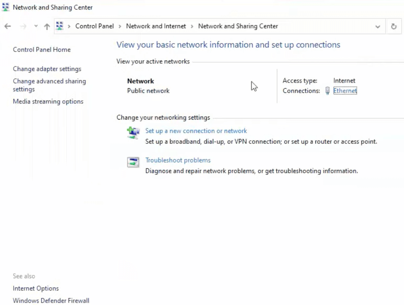Open the address bar dropdown chevron
Screen dimensions: 404x305
point(378,26)
